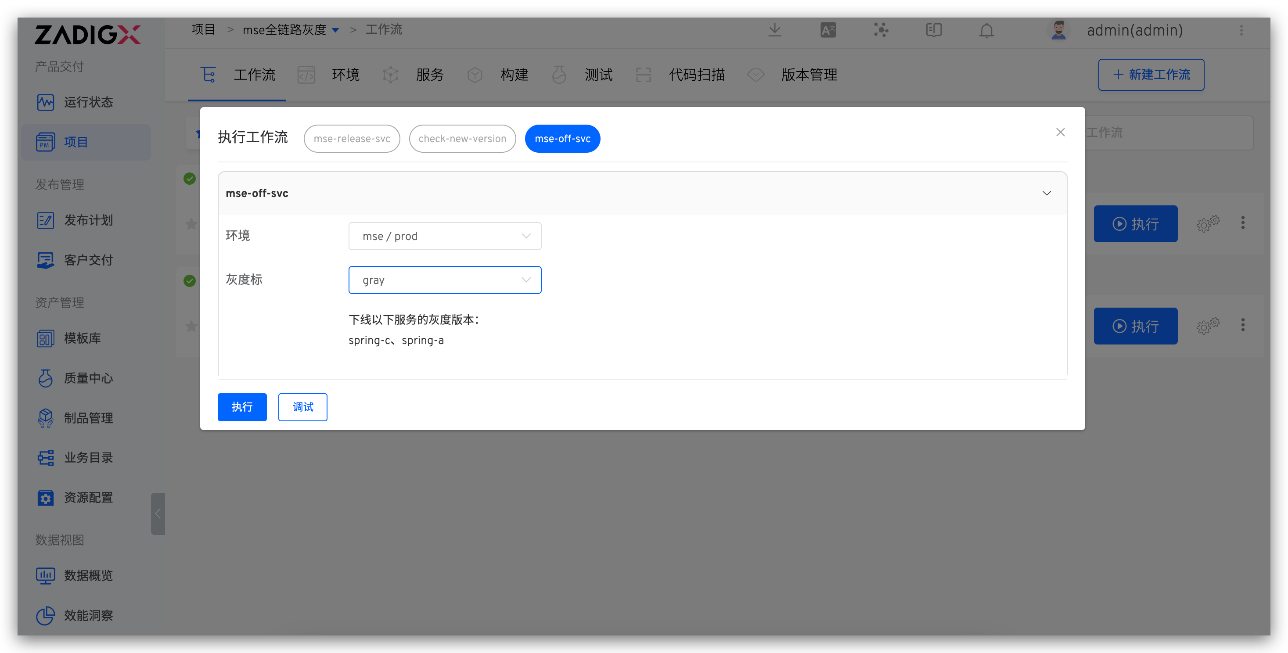Select the mse-off-svc stage tab
Image resolution: width=1288 pixels, height=653 pixels.
tap(562, 139)
